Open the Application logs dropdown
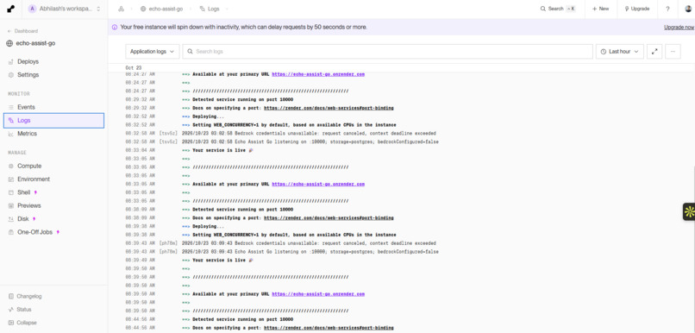This screenshot has width=695, height=333. coord(153,52)
